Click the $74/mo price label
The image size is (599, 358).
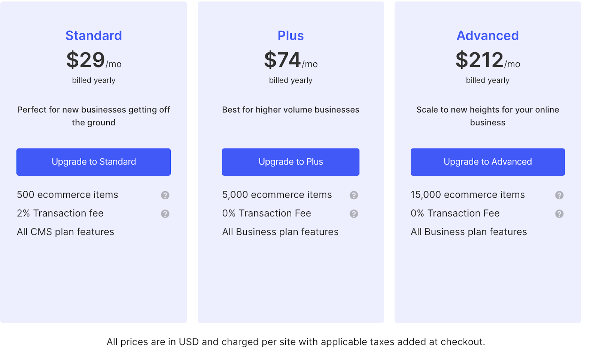click(291, 60)
